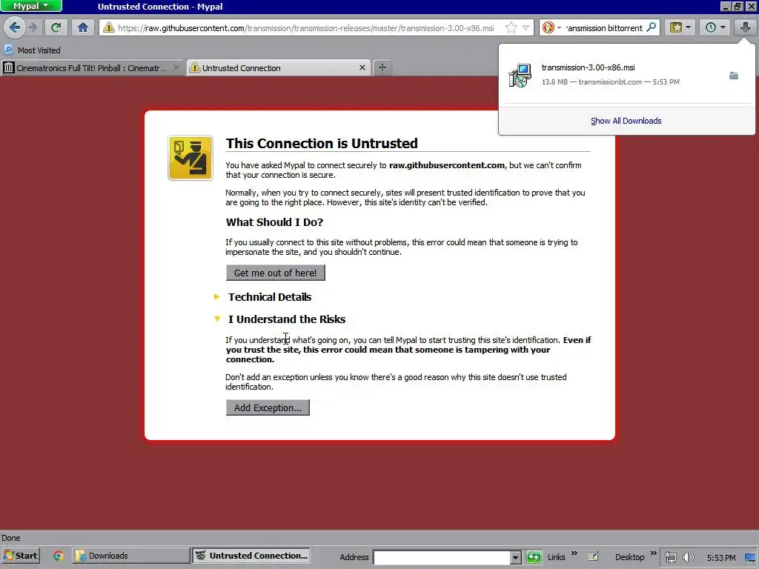Open the bookmarks menu toolbar button
Image resolution: width=759 pixels, height=569 pixels.
(676, 27)
